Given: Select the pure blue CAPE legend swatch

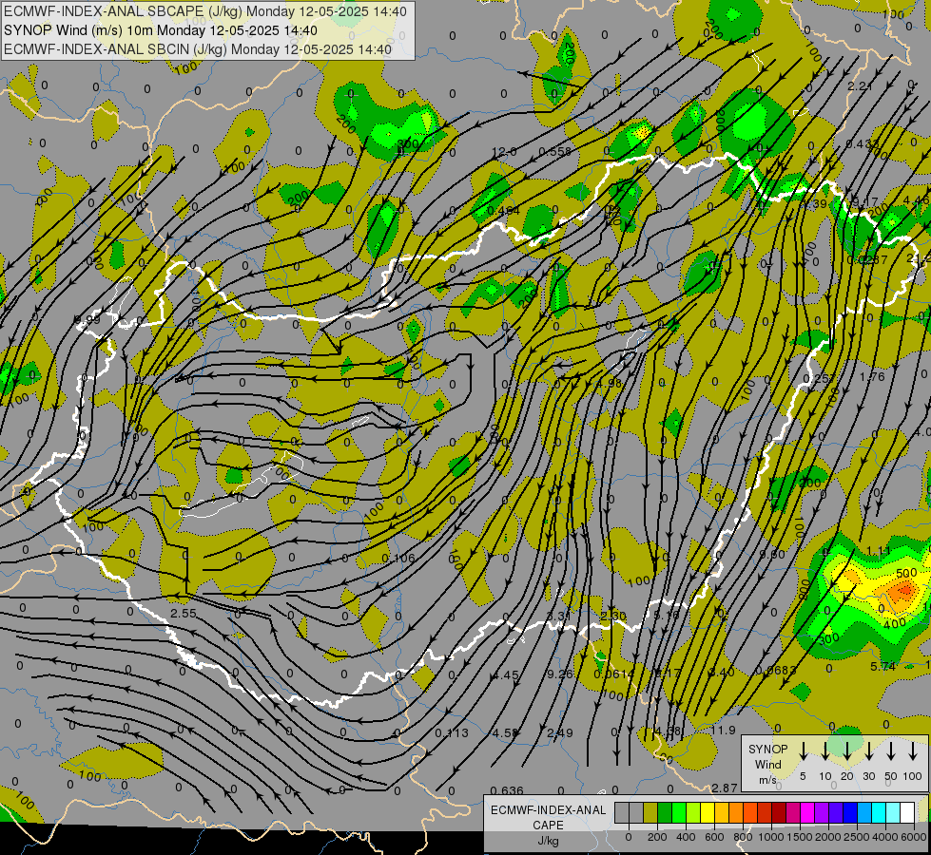Looking at the screenshot, I should 849,813.
